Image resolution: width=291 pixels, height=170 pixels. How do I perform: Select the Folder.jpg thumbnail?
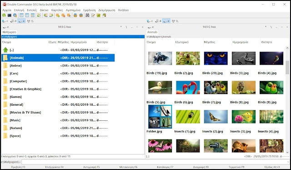pos(160,117)
